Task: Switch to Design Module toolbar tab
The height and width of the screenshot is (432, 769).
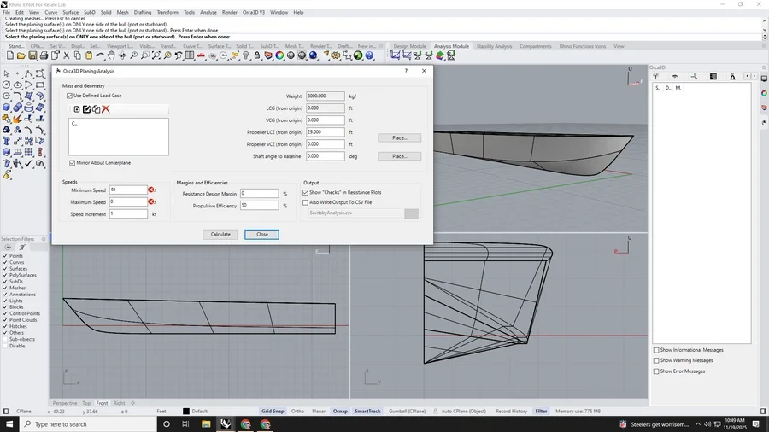Action: [x=409, y=47]
